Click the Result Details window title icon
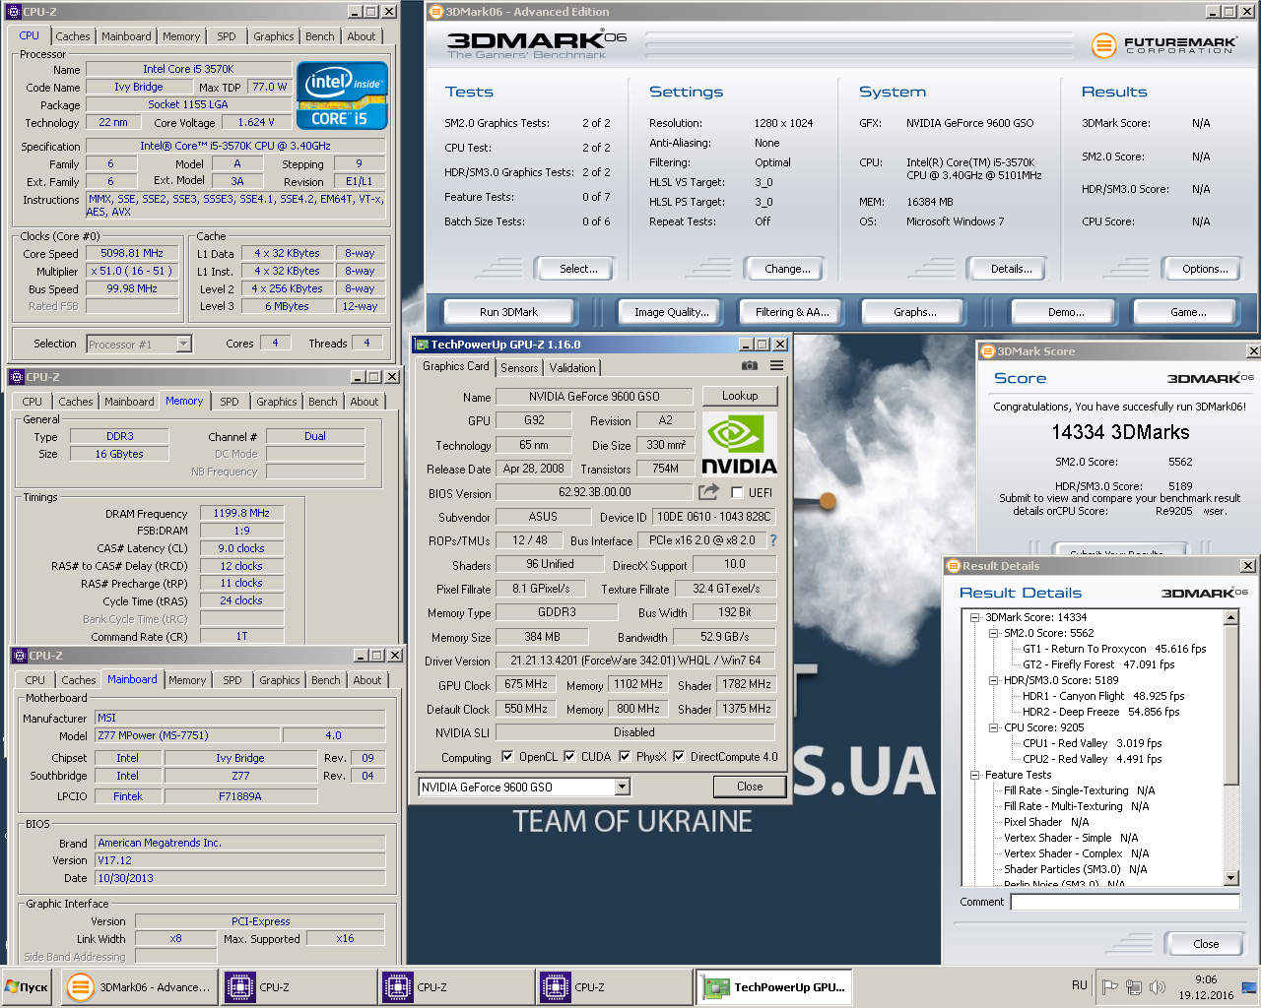Image resolution: width=1261 pixels, height=1008 pixels. tap(953, 566)
